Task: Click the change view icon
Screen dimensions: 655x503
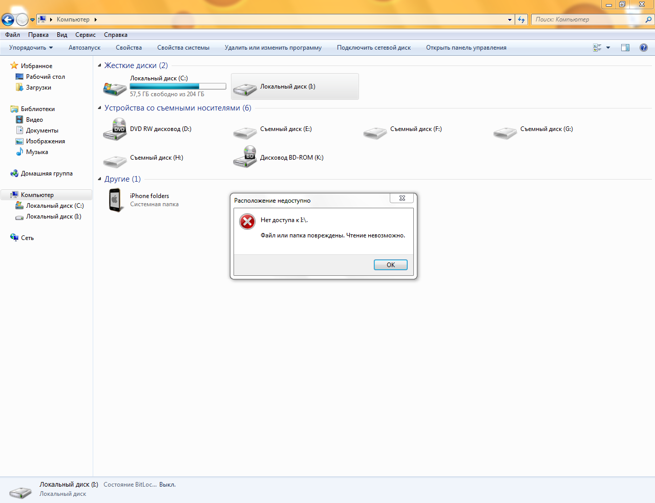Action: 597,48
